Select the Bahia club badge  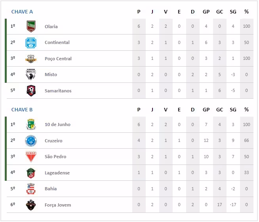(31, 189)
